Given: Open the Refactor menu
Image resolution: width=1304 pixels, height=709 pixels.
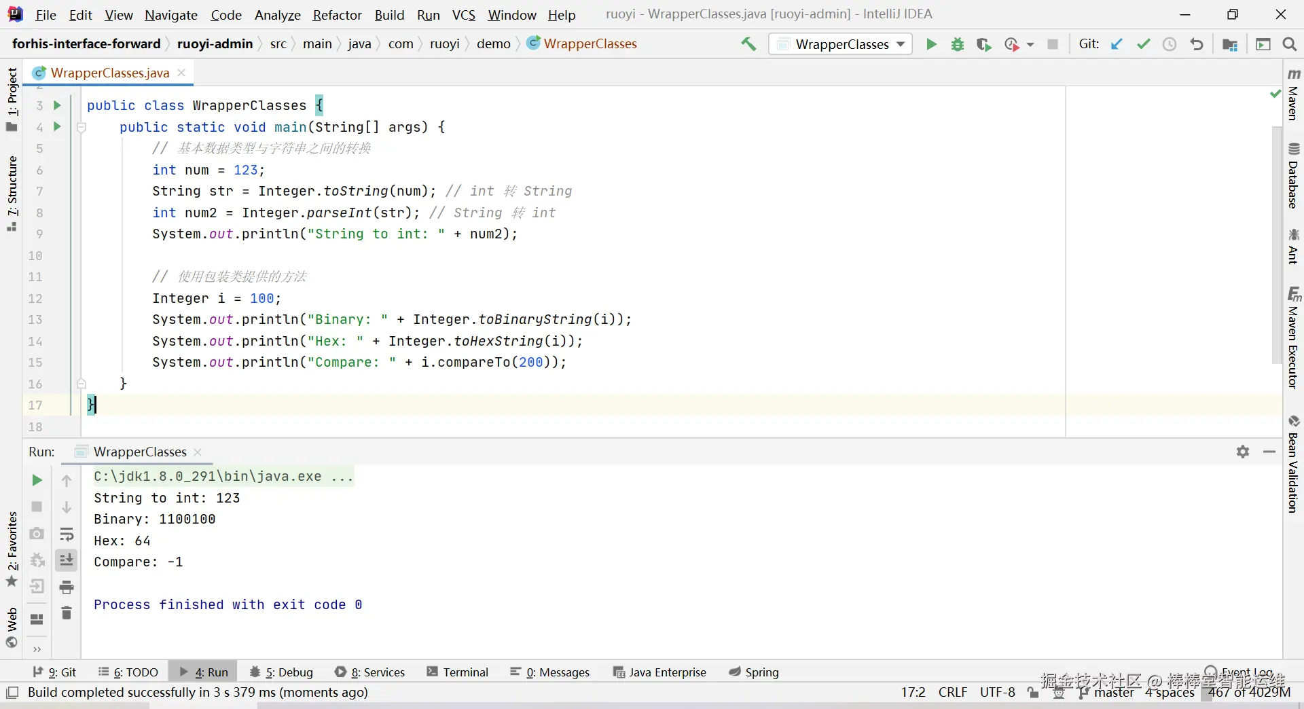Looking at the screenshot, I should coord(337,15).
